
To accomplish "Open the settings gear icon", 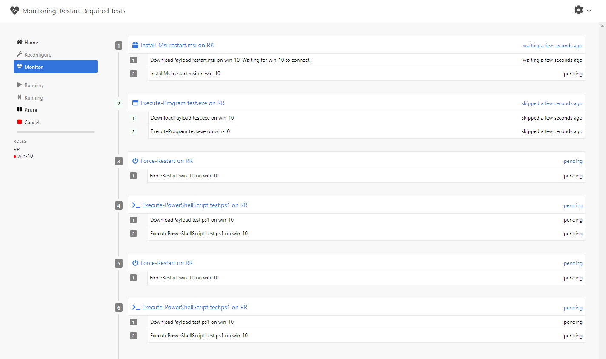I will [578, 10].
